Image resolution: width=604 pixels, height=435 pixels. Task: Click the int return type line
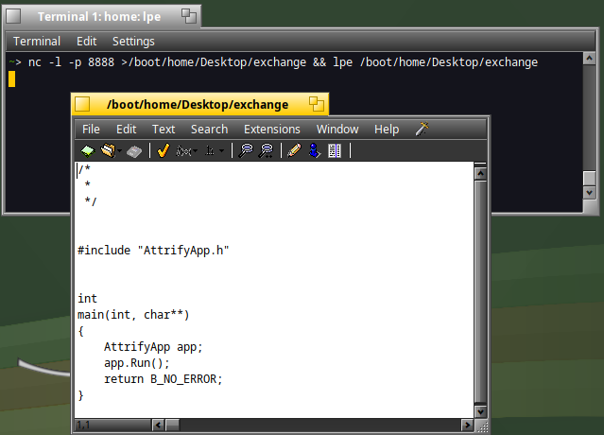88,299
